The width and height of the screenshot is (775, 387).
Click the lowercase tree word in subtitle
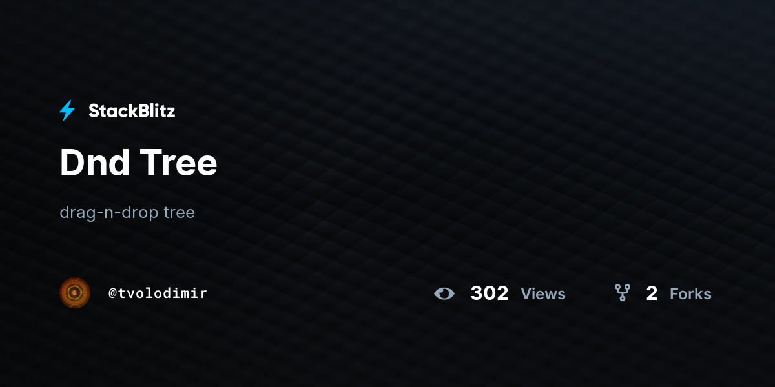tap(179, 212)
